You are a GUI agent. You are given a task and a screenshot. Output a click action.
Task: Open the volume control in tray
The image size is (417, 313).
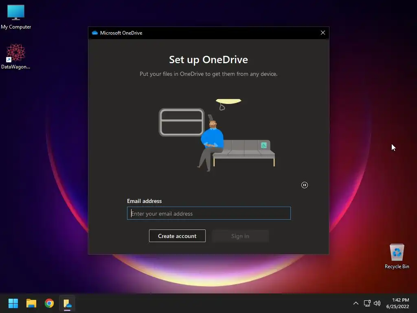point(377,303)
